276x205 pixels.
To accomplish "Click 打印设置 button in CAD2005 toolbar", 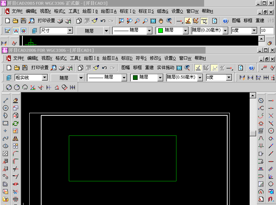I will (47, 21).
